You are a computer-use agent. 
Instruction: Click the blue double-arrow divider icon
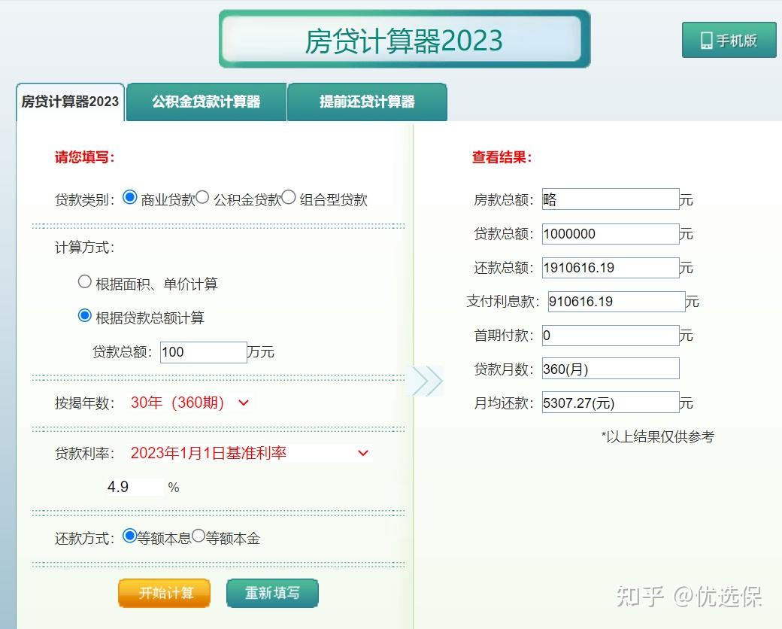click(428, 381)
